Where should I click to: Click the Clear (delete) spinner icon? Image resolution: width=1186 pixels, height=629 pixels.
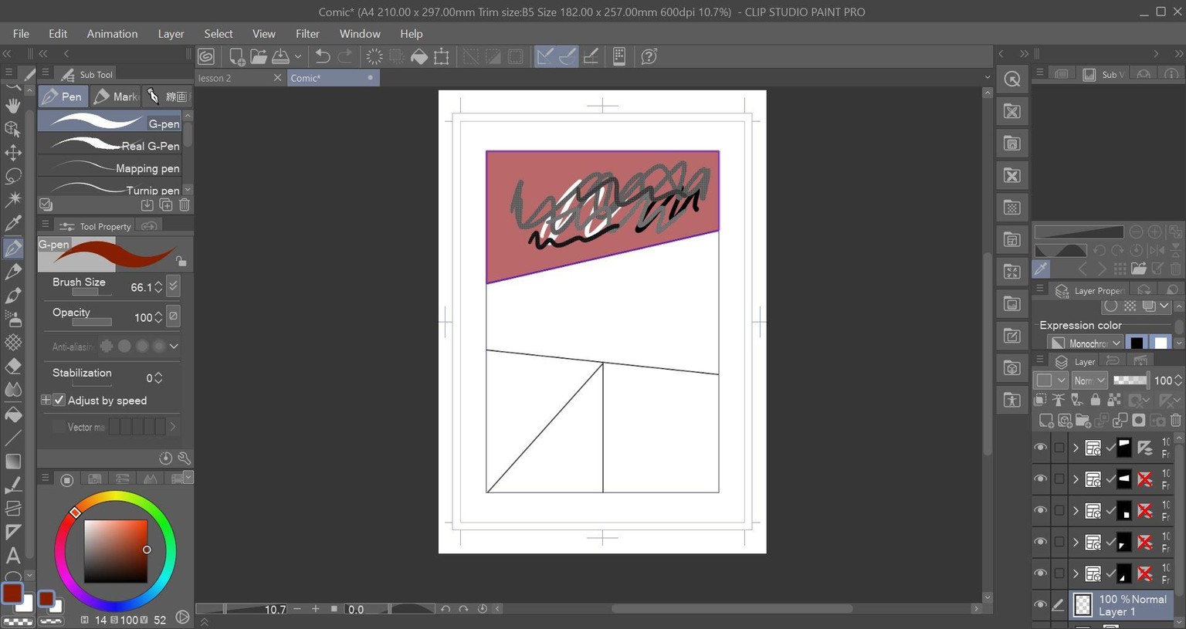374,56
